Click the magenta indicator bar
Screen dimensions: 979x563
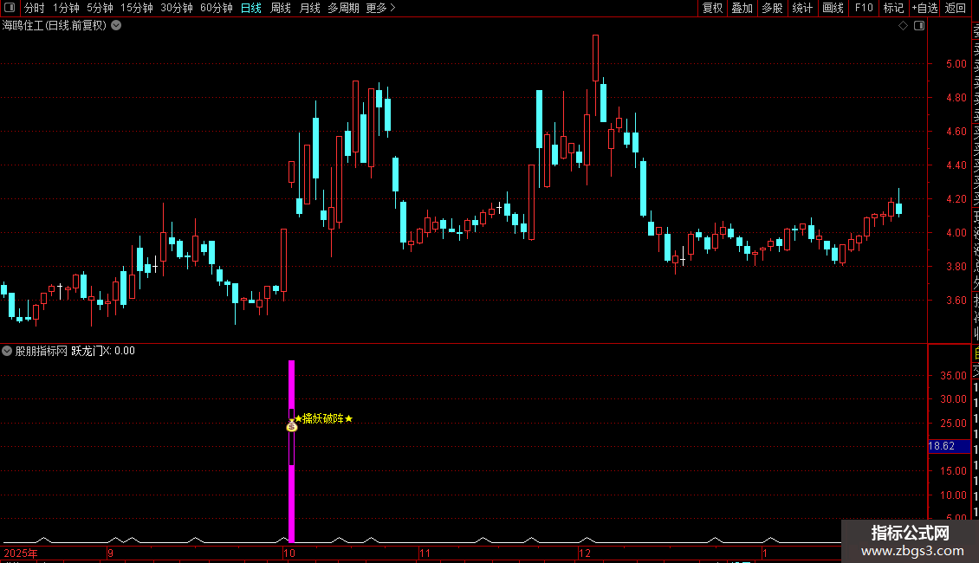coord(292,450)
